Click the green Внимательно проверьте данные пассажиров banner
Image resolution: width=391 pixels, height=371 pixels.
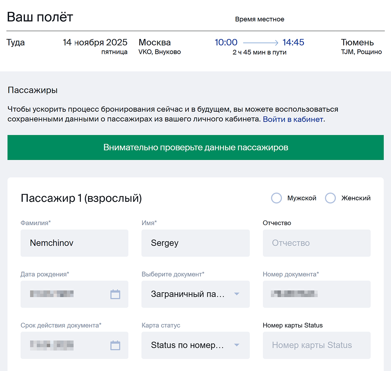(195, 147)
